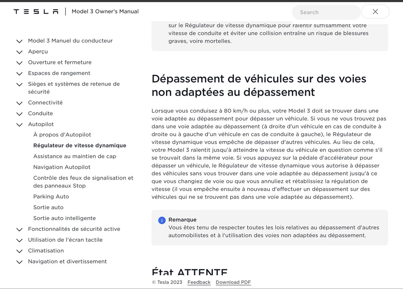The width and height of the screenshot is (403, 289).
Task: Open Sortie auto page
Action: tap(48, 207)
